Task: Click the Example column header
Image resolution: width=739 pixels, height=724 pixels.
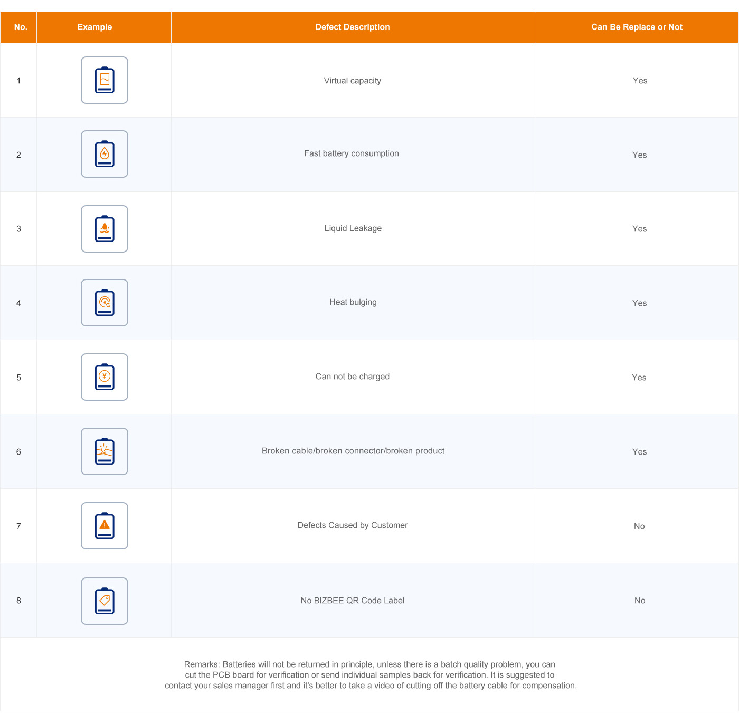Action: tap(94, 27)
